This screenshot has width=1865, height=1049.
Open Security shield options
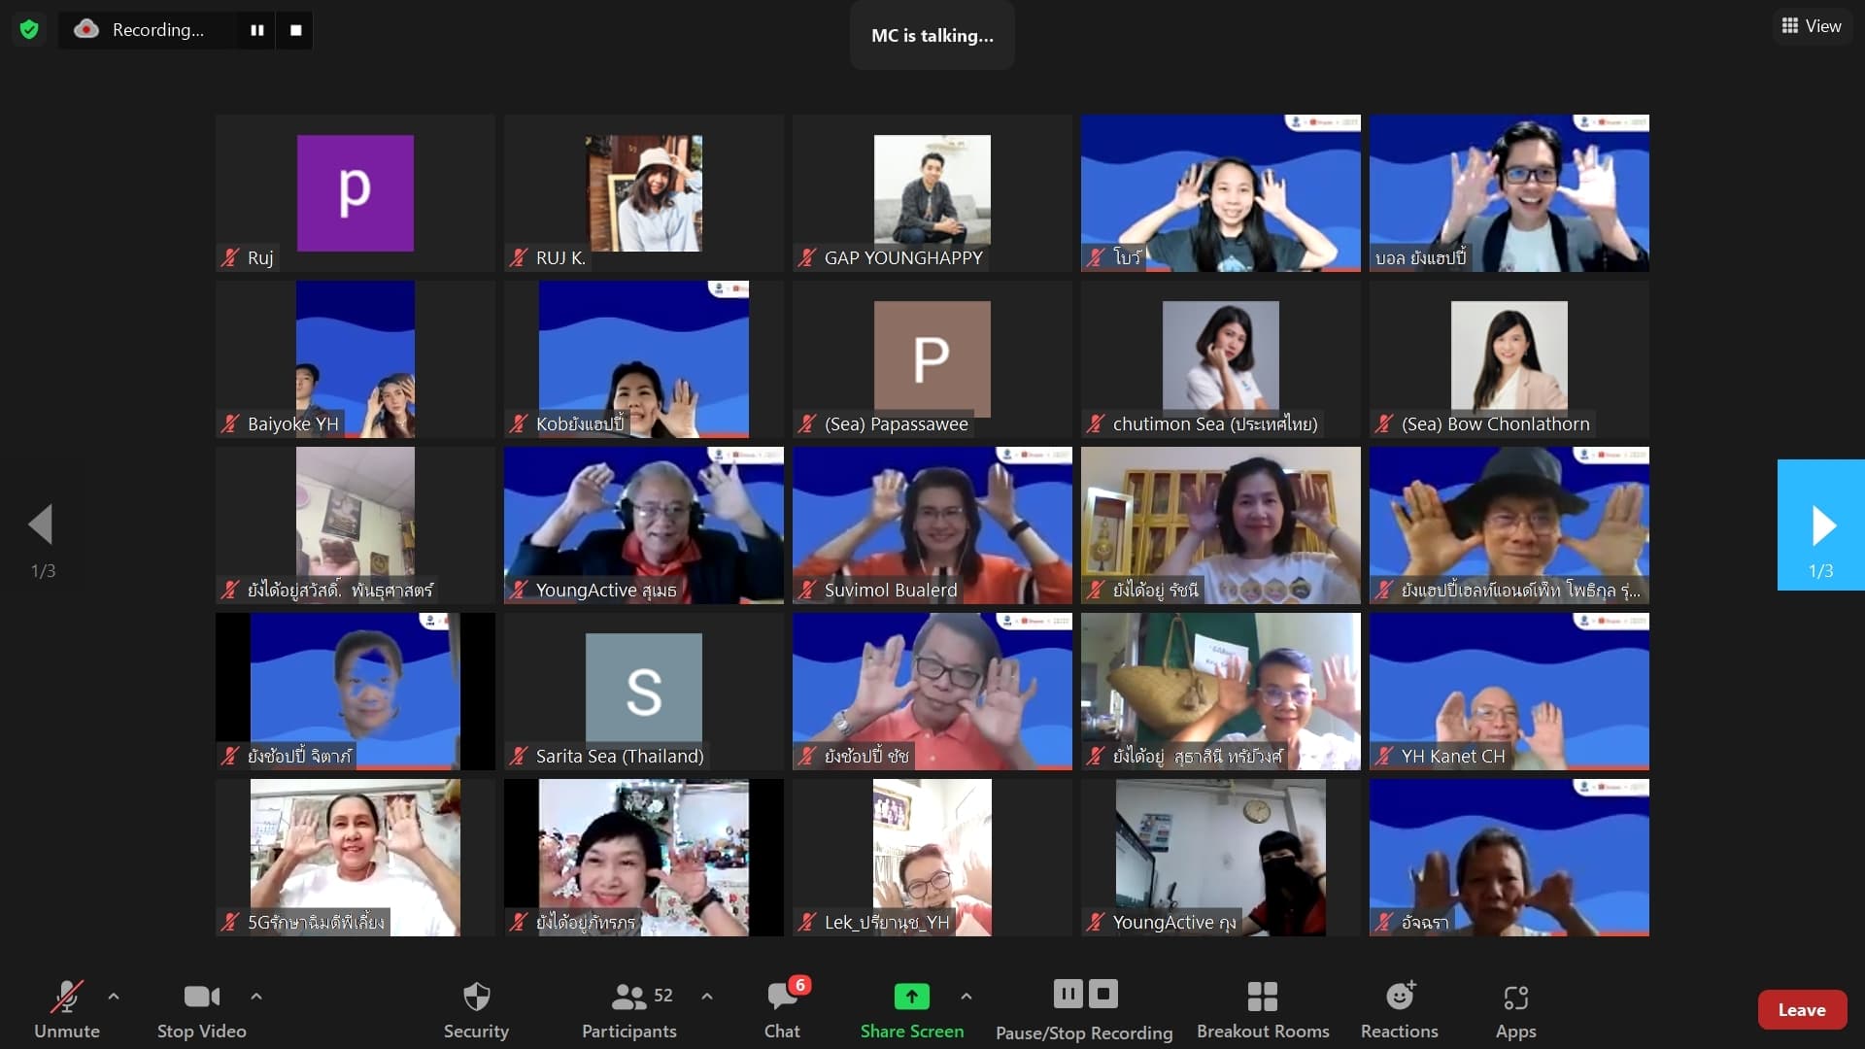(x=476, y=1010)
